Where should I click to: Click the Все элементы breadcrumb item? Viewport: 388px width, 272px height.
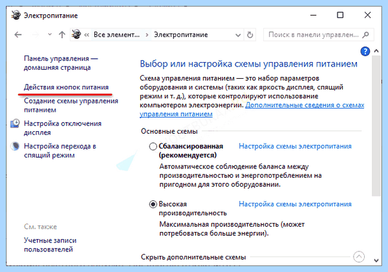click(x=116, y=35)
